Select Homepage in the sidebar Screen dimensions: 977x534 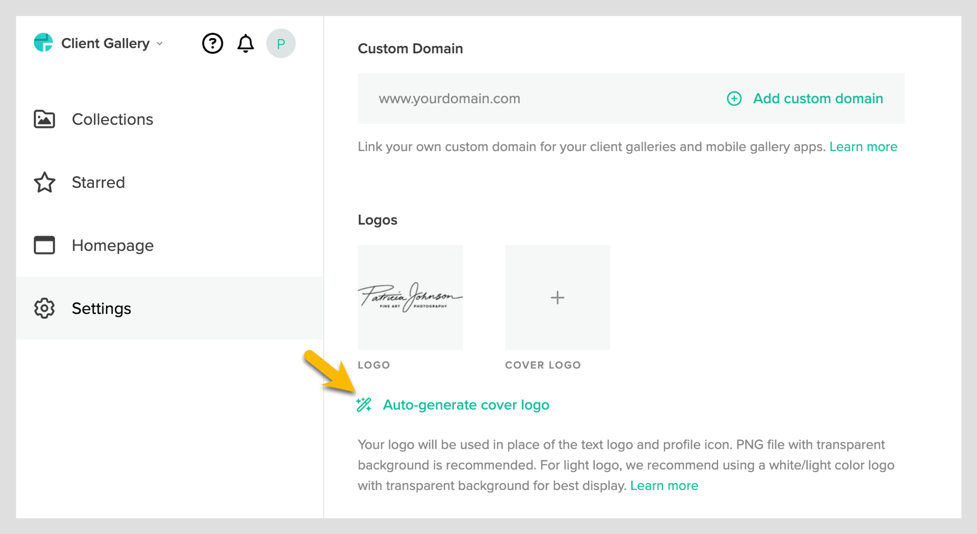coord(112,245)
